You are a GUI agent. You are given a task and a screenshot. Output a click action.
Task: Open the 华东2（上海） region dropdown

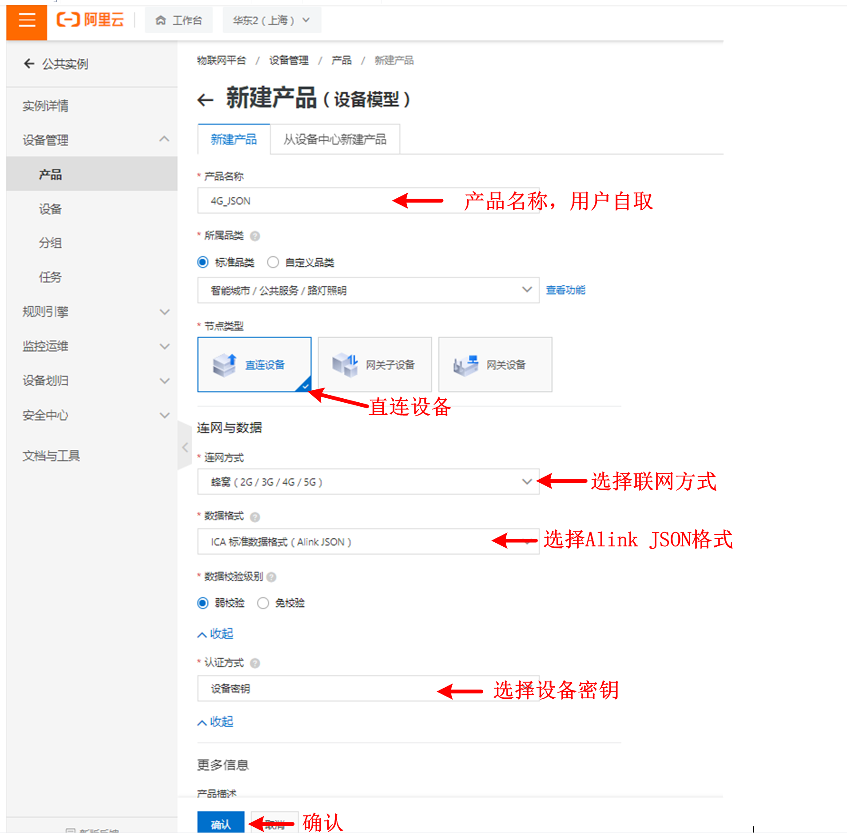click(x=271, y=20)
